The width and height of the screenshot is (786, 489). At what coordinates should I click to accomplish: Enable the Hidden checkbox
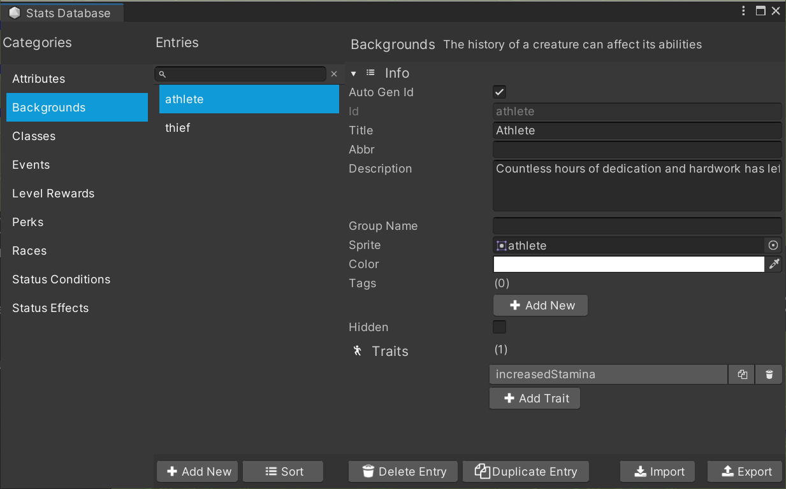pyautogui.click(x=500, y=327)
